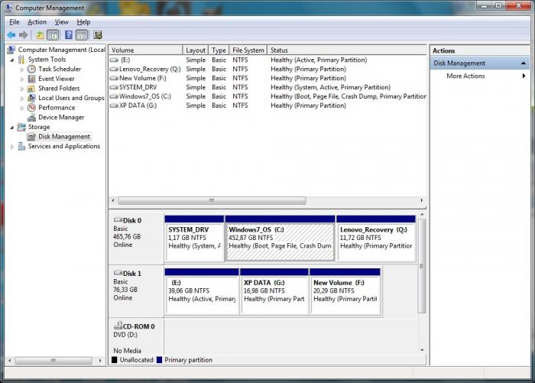This screenshot has height=383, width=535.
Task: Sort by the File System column header
Action: click(x=248, y=50)
